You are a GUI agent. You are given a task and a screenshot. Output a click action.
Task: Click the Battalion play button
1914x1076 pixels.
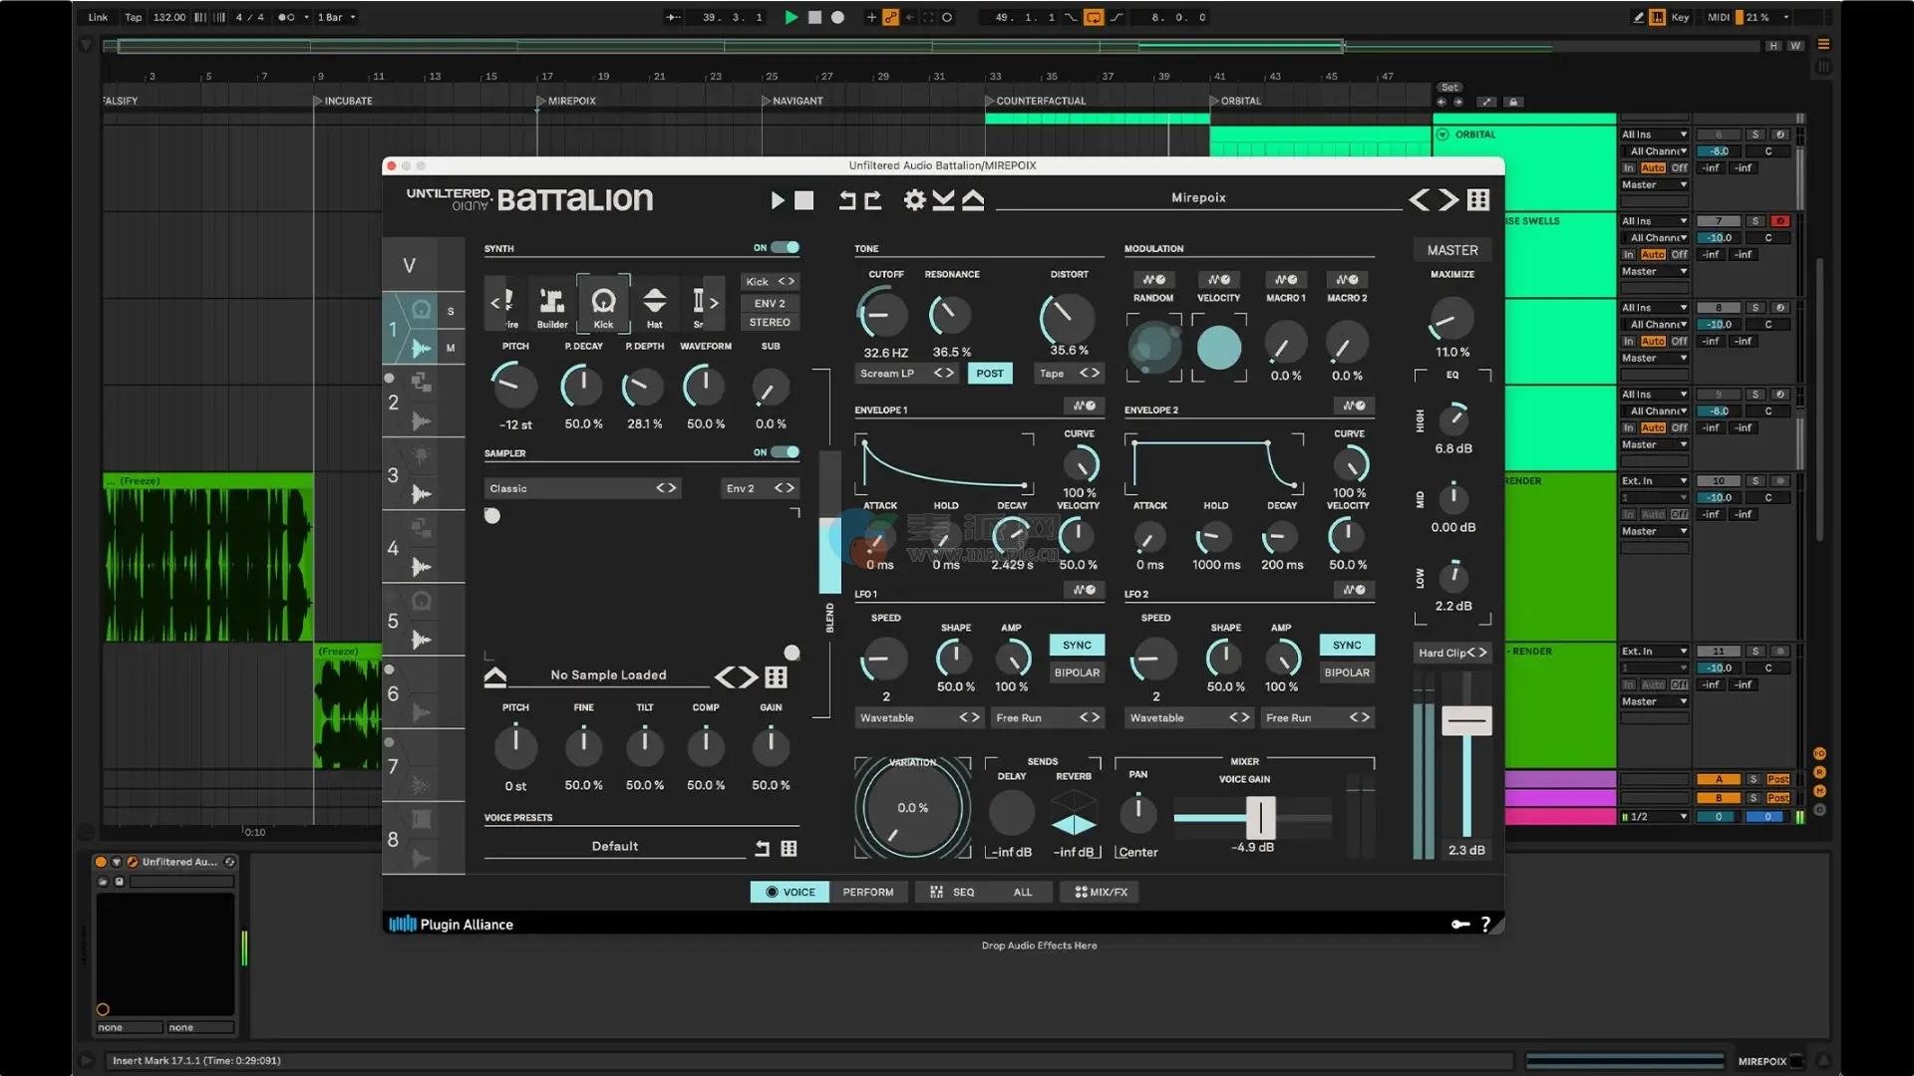[x=778, y=200]
